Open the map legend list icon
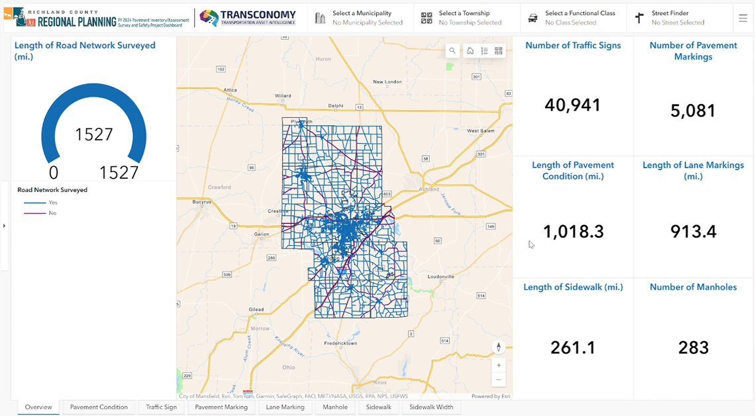 tap(484, 51)
